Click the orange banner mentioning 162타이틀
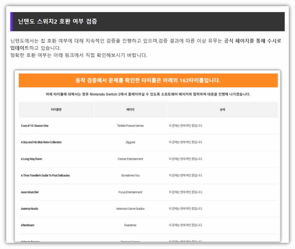295x249 pixels. [x=148, y=80]
